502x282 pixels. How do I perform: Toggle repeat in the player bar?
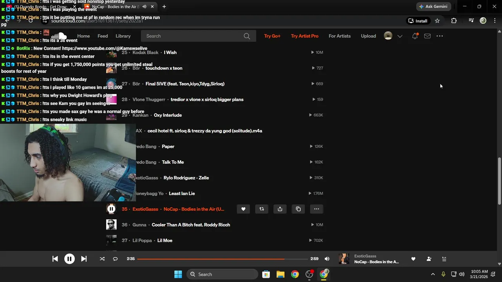115,259
